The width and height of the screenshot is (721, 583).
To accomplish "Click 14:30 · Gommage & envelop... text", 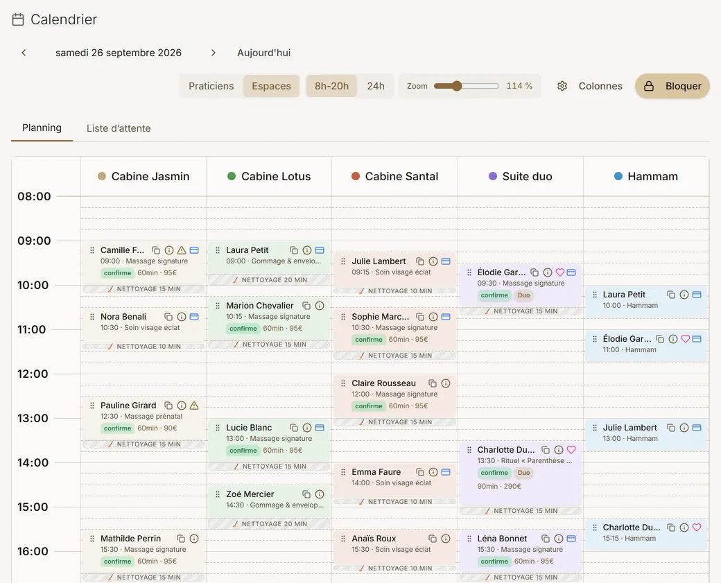I will pyautogui.click(x=275, y=505).
